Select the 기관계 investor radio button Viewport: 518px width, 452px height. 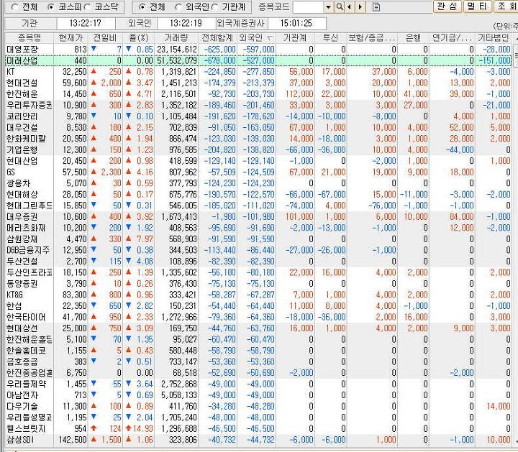tap(214, 7)
